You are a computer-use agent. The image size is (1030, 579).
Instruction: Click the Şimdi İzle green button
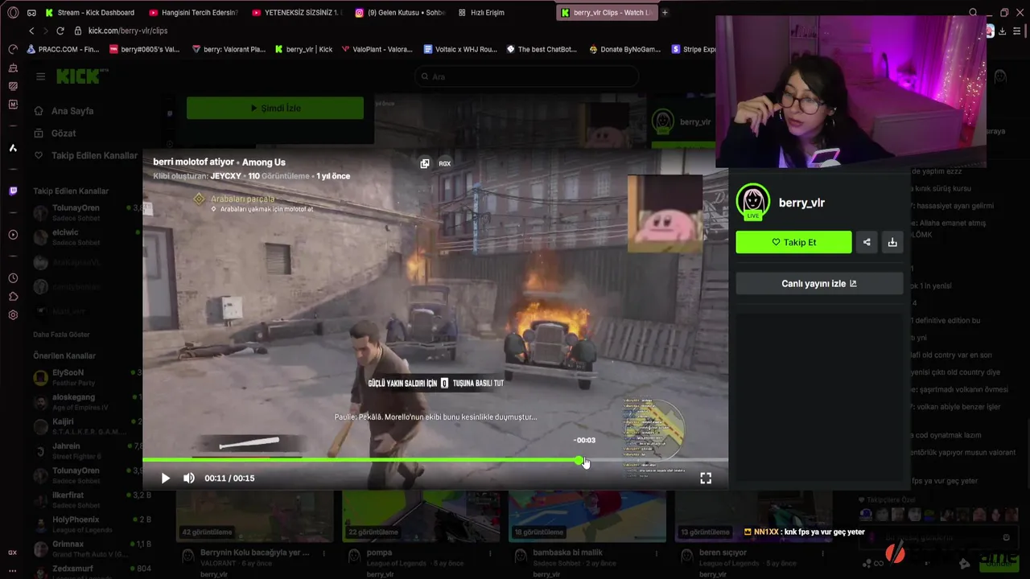(x=275, y=108)
